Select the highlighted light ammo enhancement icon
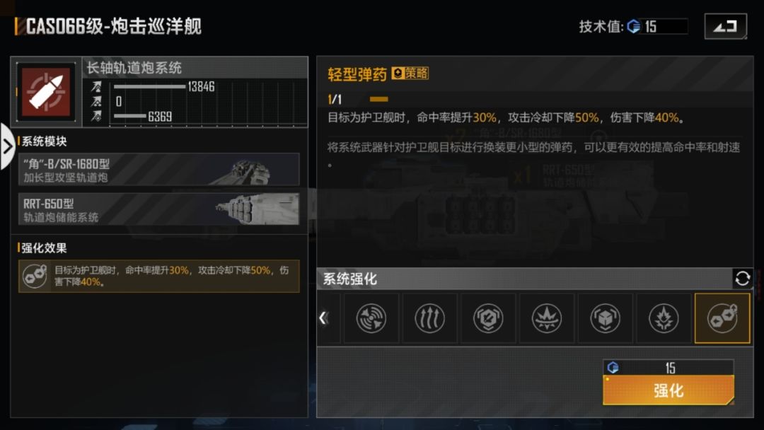 722,318
